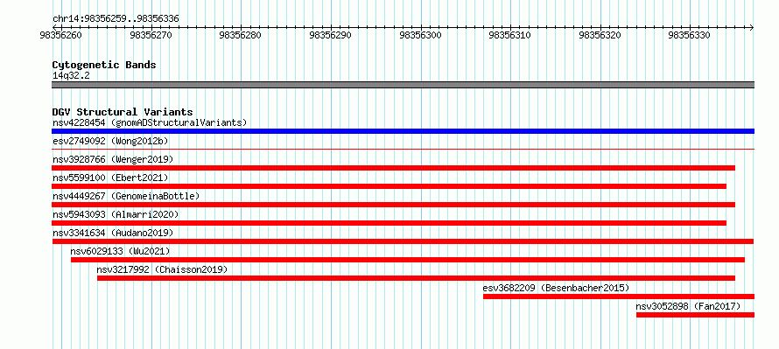Image resolution: width=779 pixels, height=349 pixels.
Task: Click the short nsv3052898 Fan2017 bar
Action: pos(695,315)
